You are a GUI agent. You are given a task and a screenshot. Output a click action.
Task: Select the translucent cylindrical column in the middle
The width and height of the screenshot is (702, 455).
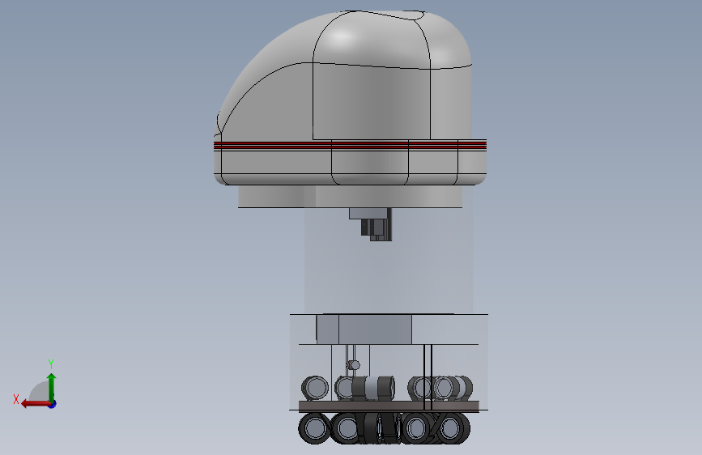tap(388, 260)
